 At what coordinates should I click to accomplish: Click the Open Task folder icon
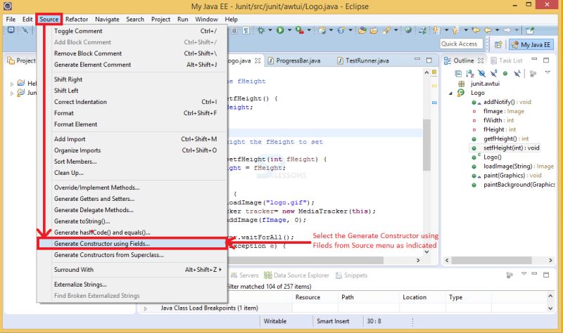click(x=374, y=31)
